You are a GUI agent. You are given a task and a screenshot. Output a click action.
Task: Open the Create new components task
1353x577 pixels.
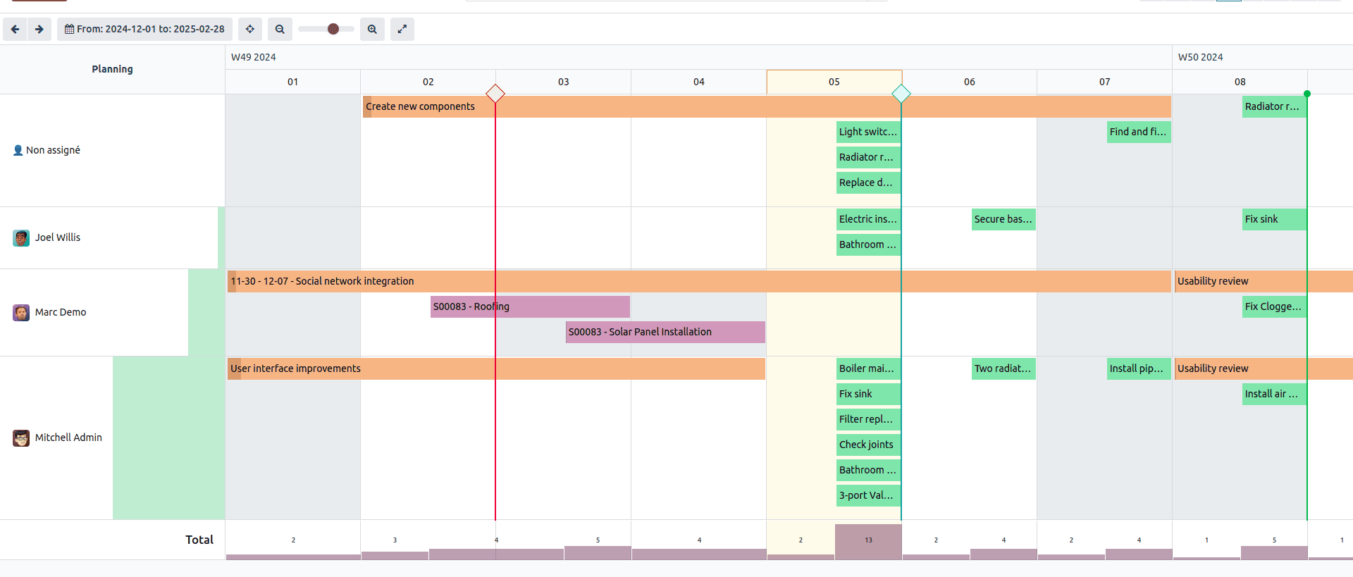(x=421, y=106)
